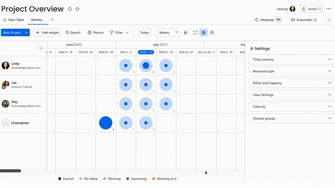The width and height of the screenshot is (335, 188).
Task: Click the Gmail integration icon
Action: [279, 20]
